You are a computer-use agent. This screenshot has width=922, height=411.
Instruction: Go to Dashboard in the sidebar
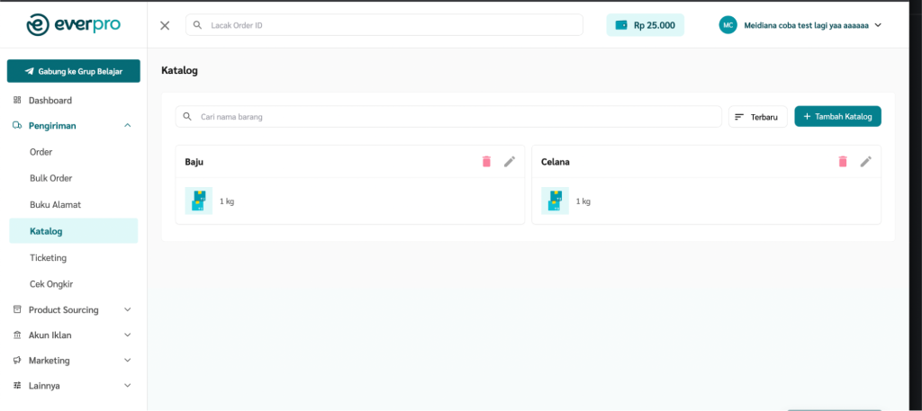point(50,101)
